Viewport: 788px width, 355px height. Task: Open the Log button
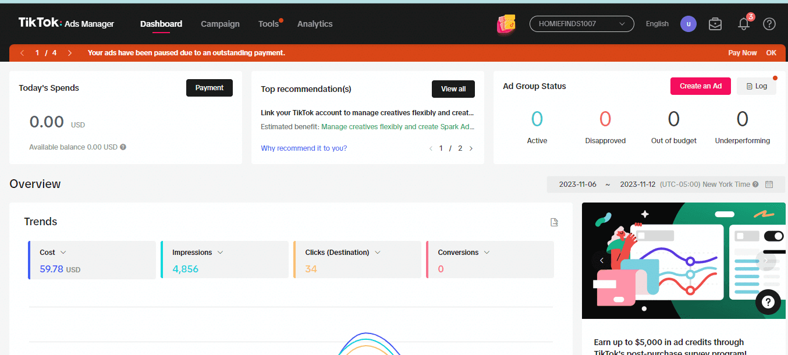coord(757,86)
